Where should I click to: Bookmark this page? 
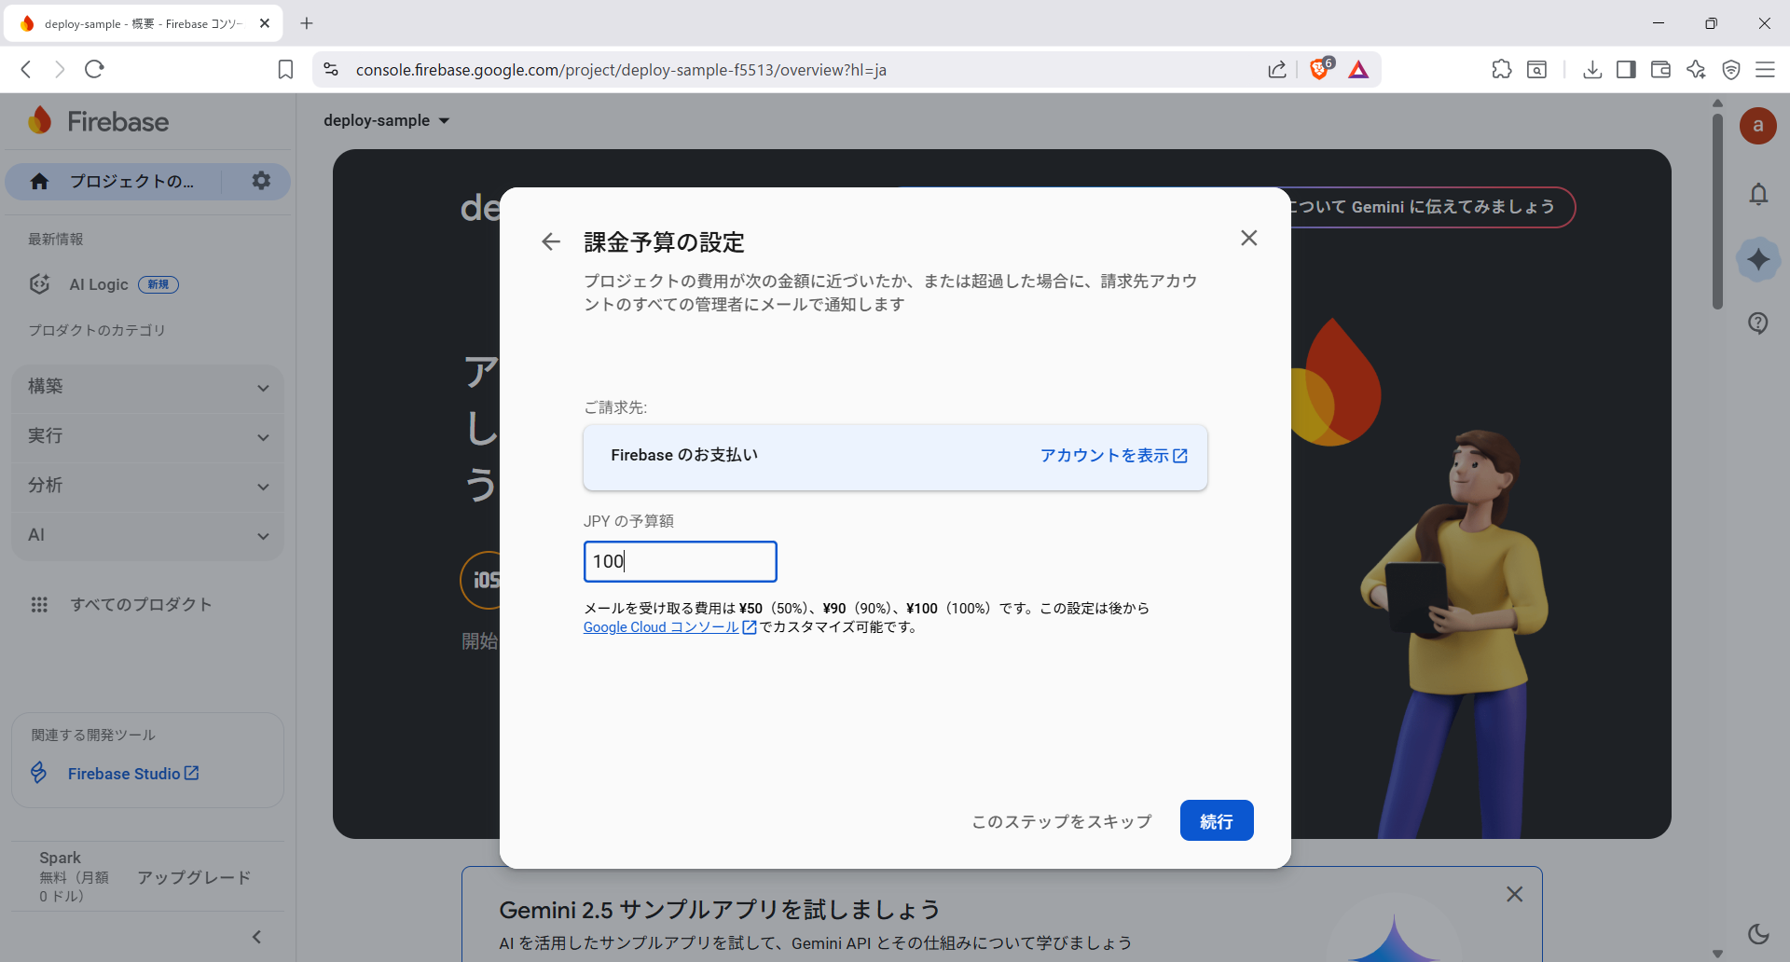(x=286, y=70)
